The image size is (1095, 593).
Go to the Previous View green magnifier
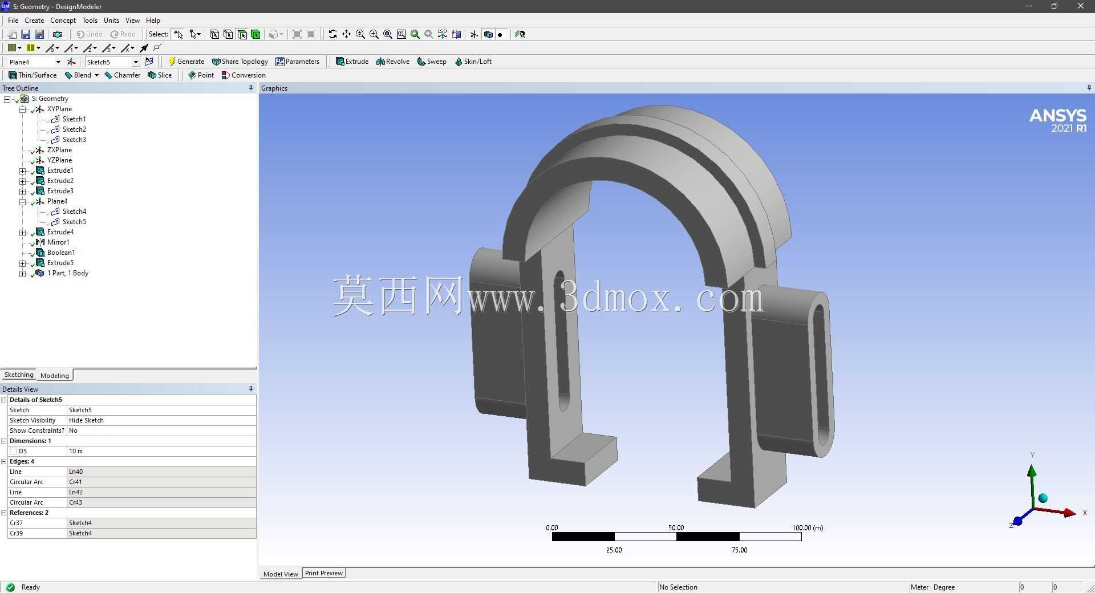click(415, 34)
